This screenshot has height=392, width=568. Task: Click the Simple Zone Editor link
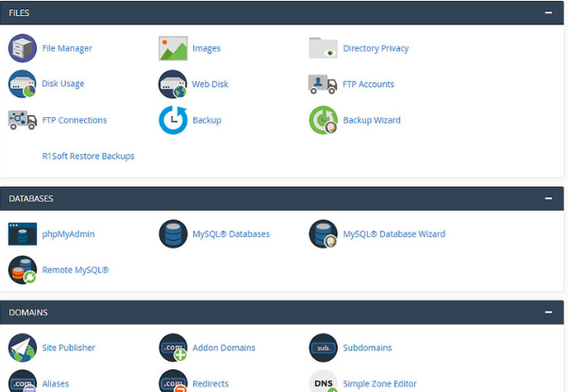click(379, 383)
